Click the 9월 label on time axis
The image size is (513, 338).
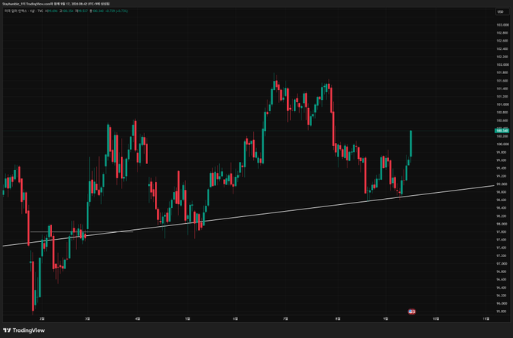tap(386, 318)
